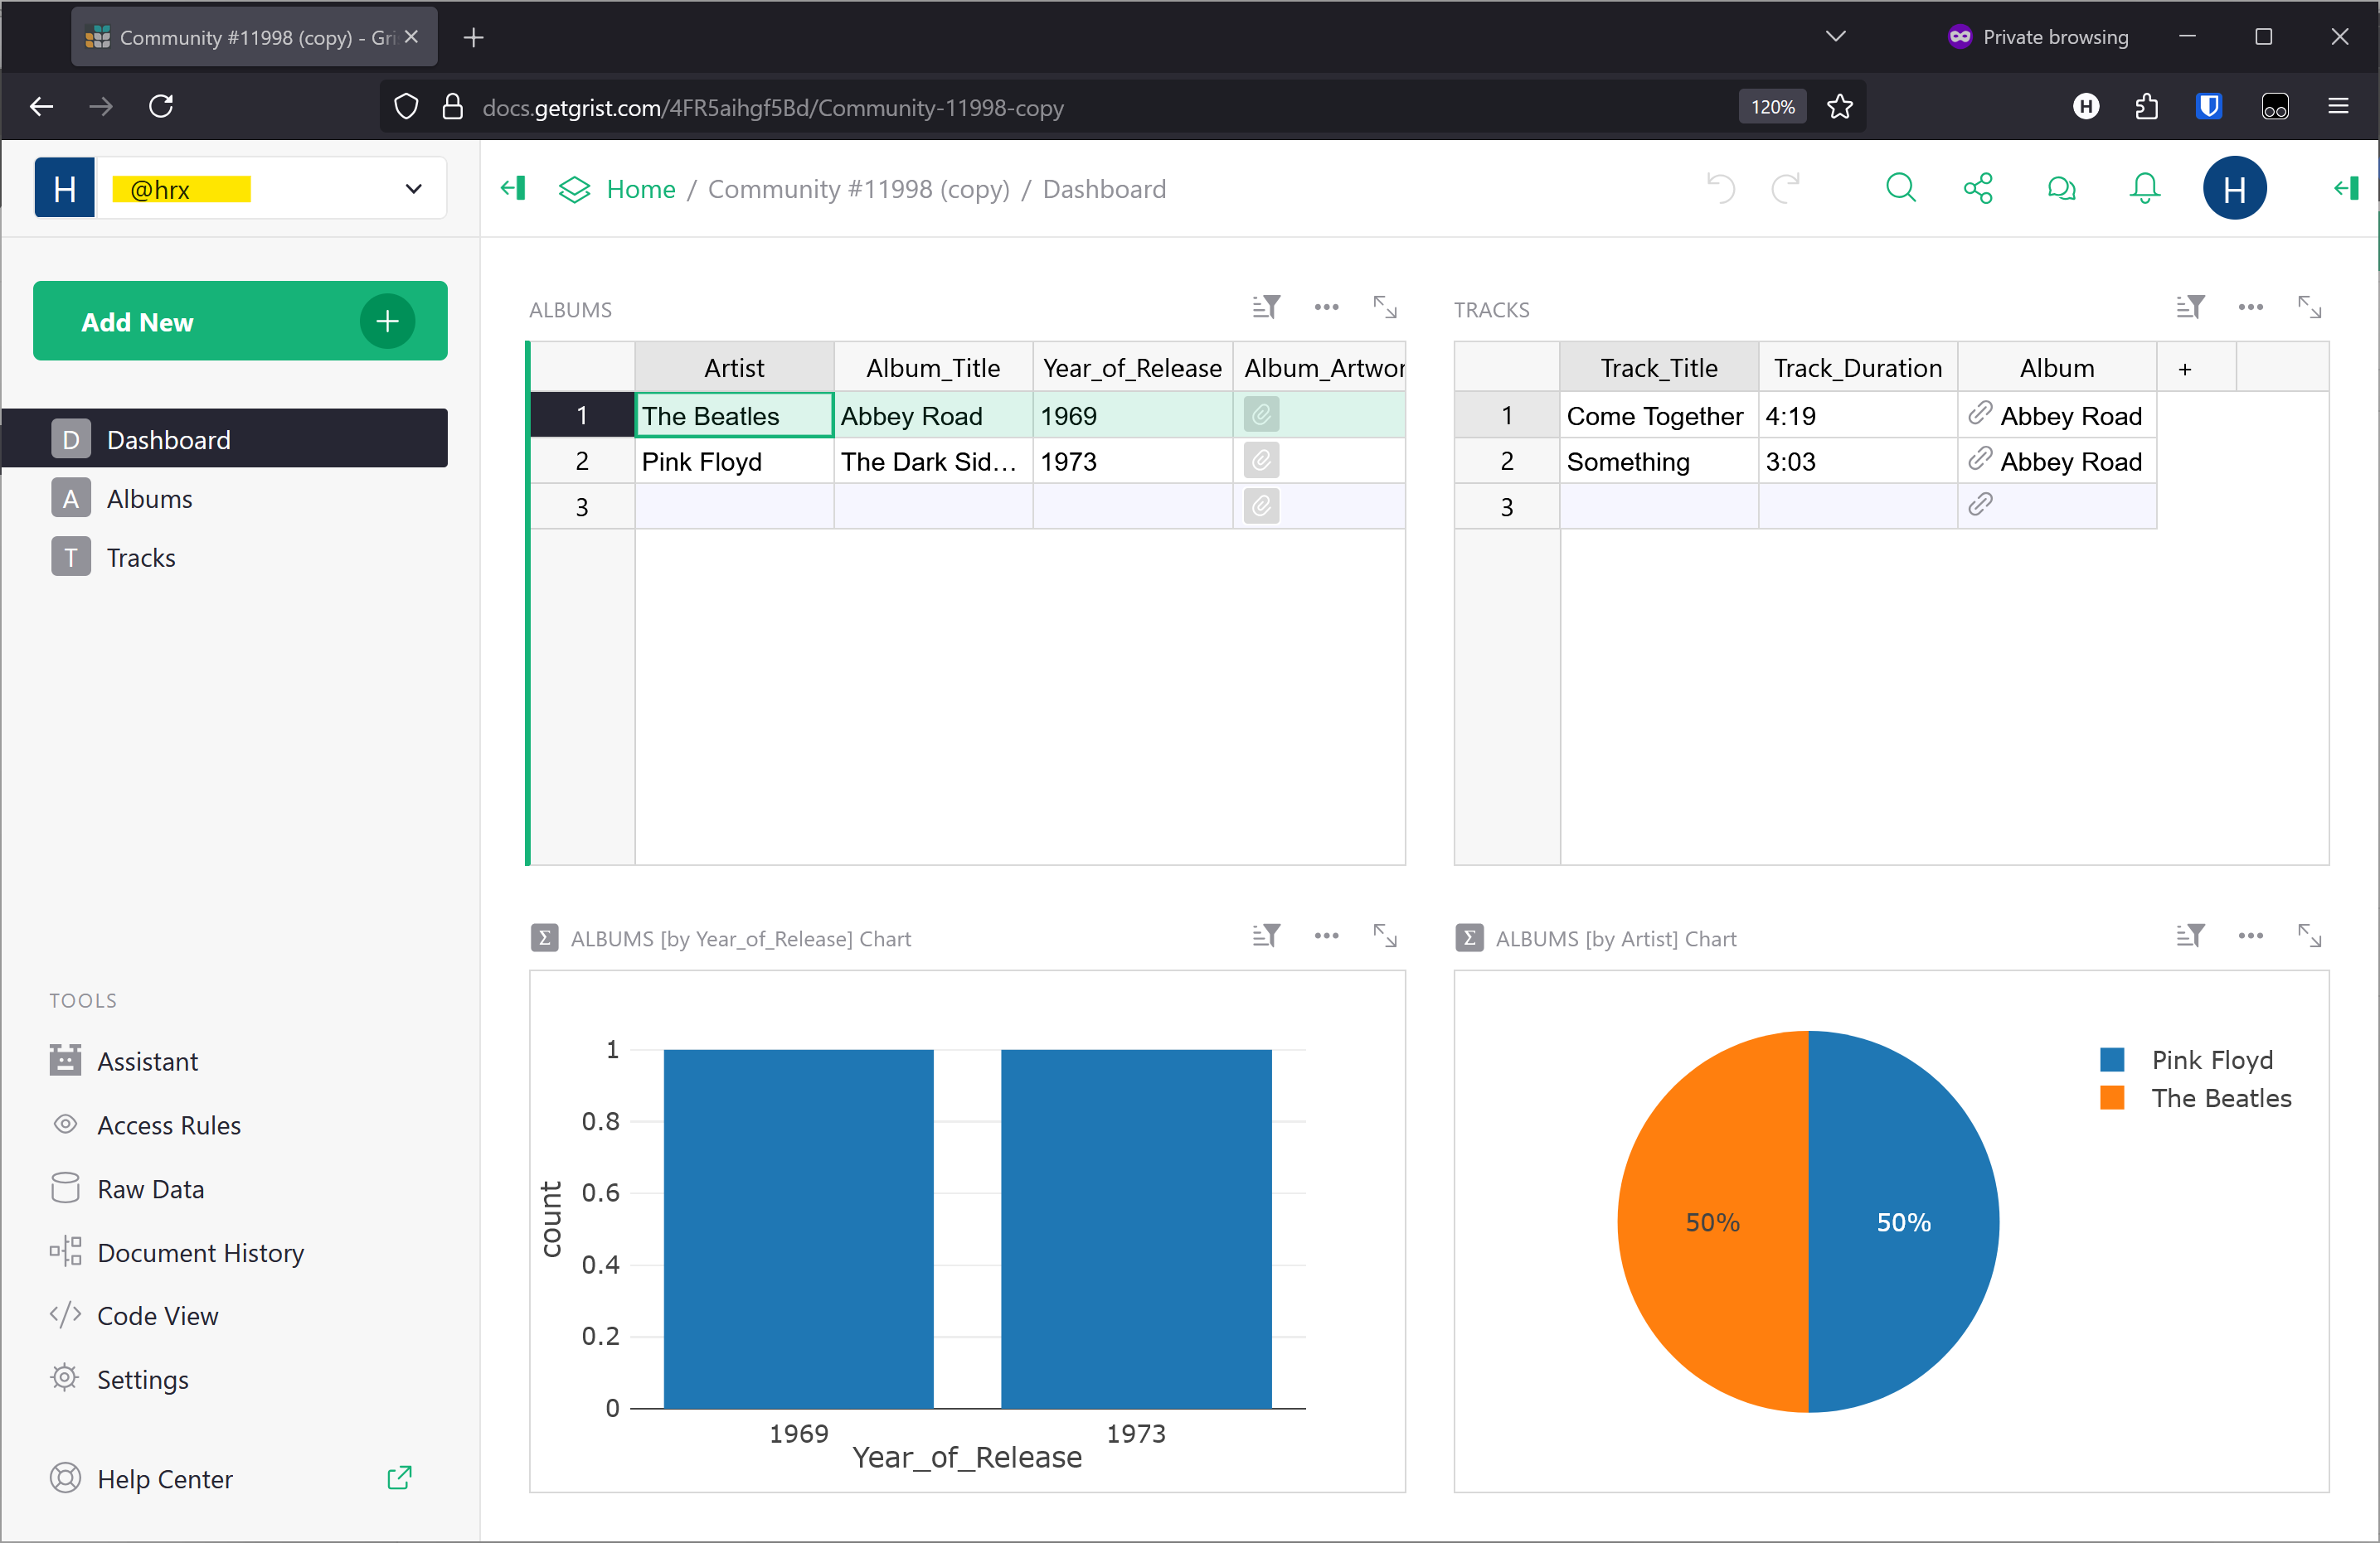Image resolution: width=2380 pixels, height=1543 pixels.
Task: Switch to the Albums page
Action: [149, 499]
